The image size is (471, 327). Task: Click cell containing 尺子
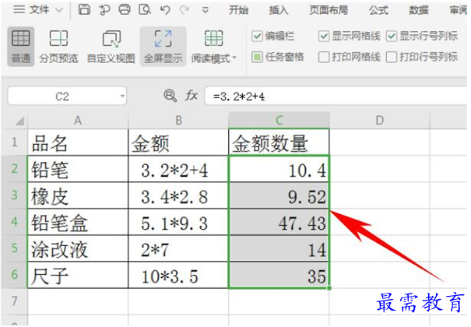[x=78, y=275]
